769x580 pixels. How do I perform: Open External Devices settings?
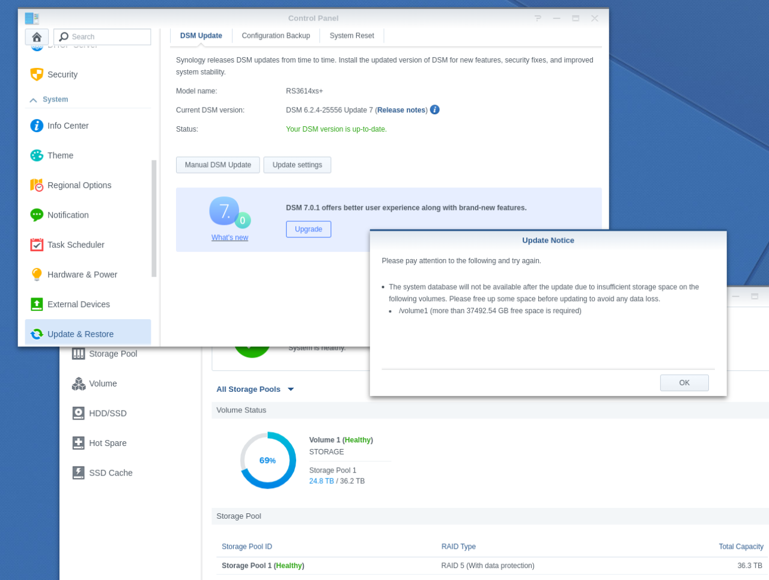78,304
